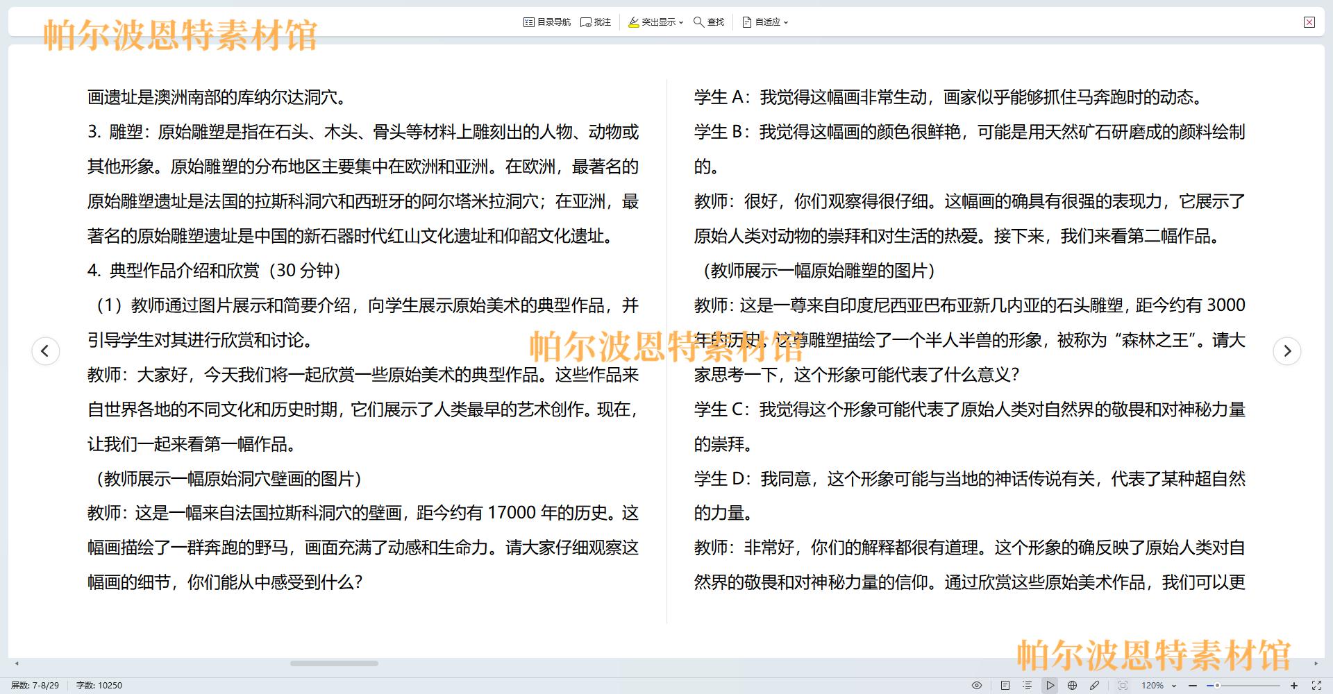1333x694 pixels.
Task: Switch to web layout globe icon
Action: [1072, 685]
